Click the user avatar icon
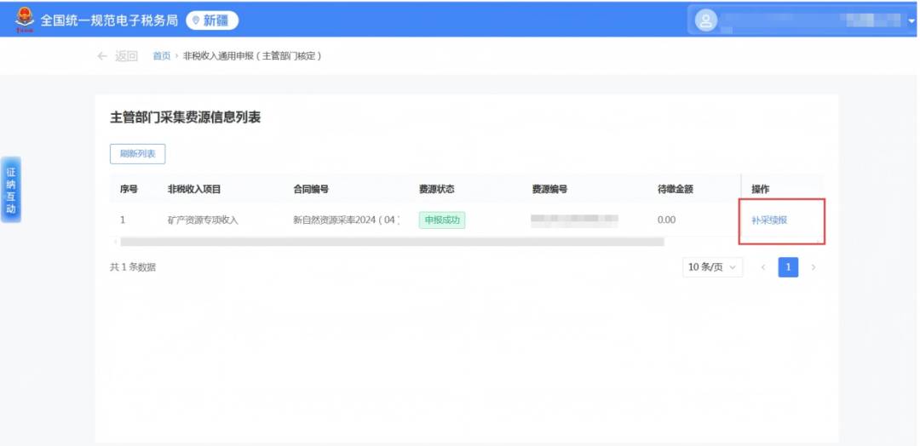This screenshot has width=920, height=446. [x=706, y=21]
